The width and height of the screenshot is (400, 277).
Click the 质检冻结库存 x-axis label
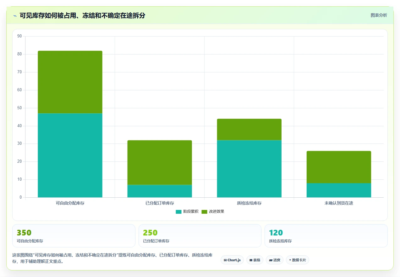coord(249,203)
